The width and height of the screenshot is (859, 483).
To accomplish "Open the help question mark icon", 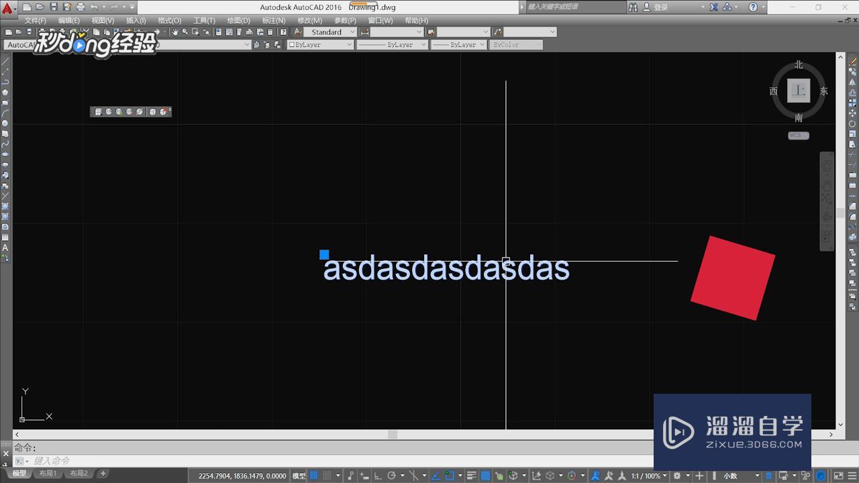I will [x=753, y=7].
